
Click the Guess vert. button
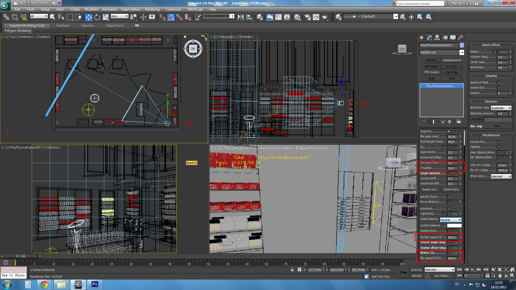point(430,189)
